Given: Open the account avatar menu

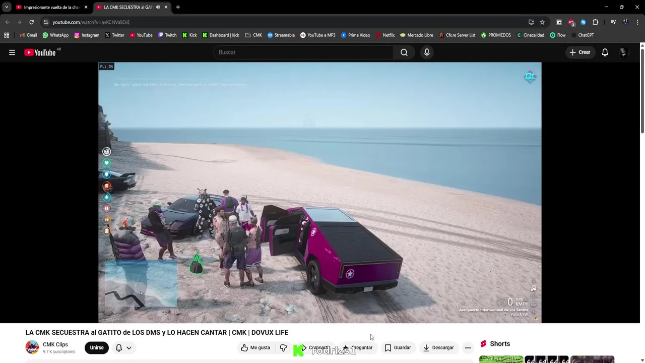Looking at the screenshot, I should click(x=623, y=52).
